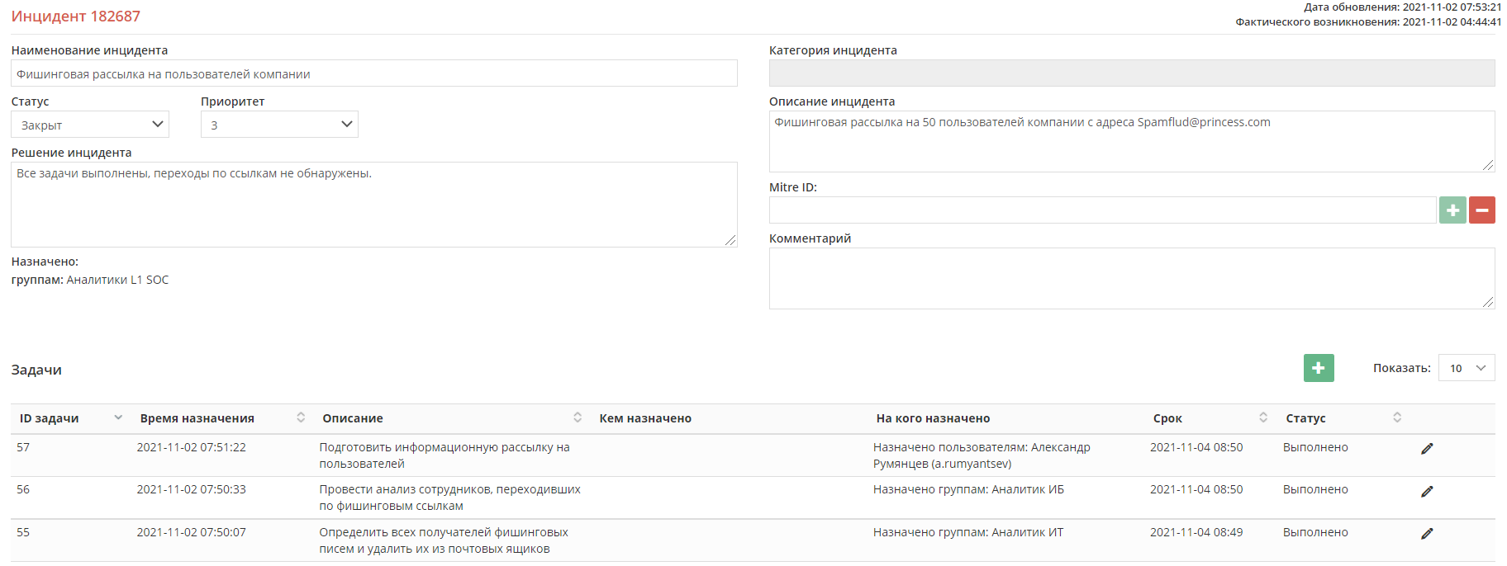Image resolution: width=1507 pixels, height=566 pixels.
Task: Focus the Описание инцидента textarea
Action: coord(1131,141)
